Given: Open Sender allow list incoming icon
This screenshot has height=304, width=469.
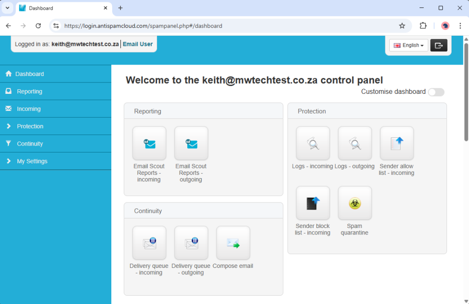Looking at the screenshot, I should [x=397, y=143].
